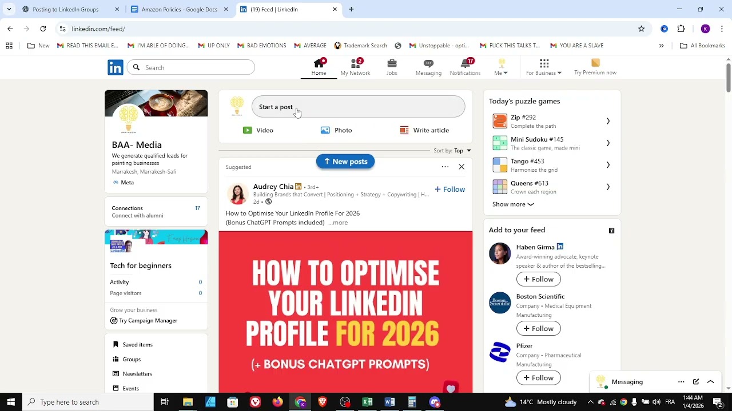
Task: Show more bookmarks chevron
Action: point(662,46)
